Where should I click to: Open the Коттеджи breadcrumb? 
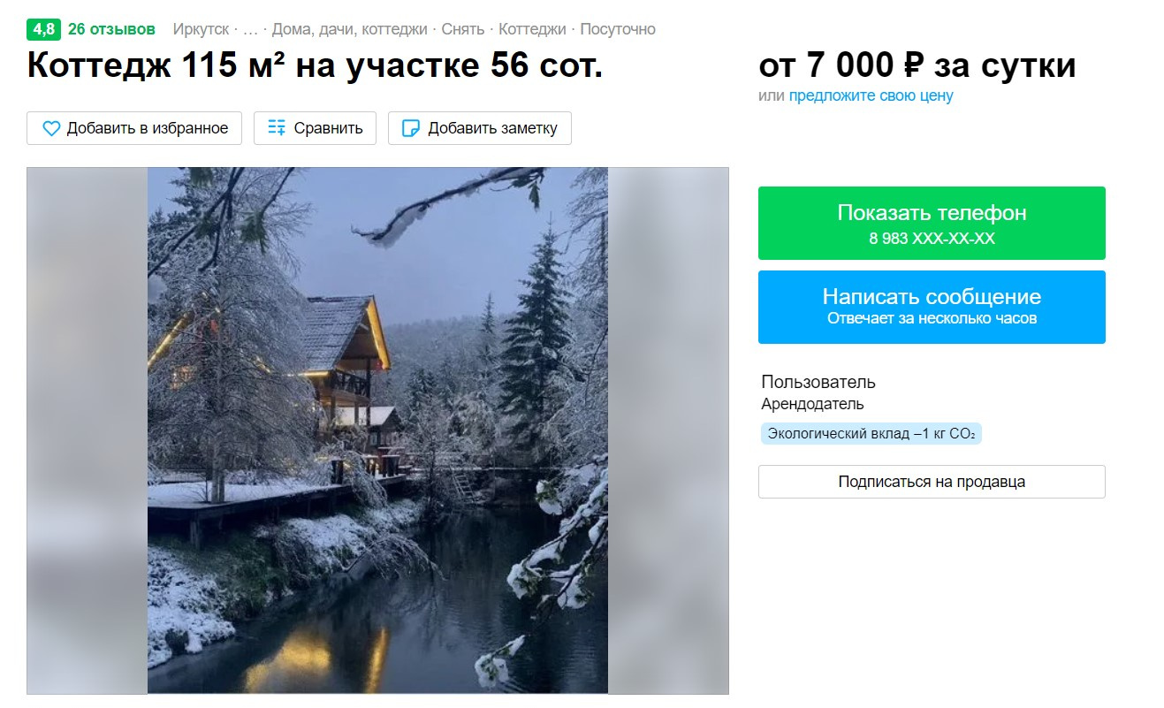(x=532, y=29)
